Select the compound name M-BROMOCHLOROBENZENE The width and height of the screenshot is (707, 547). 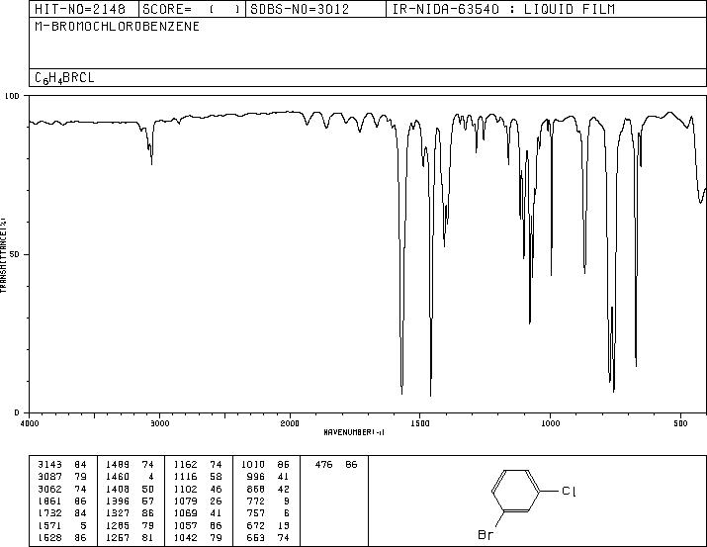pyautogui.click(x=118, y=27)
